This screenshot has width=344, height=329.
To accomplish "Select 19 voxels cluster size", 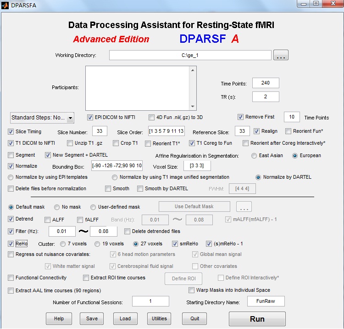I will (97, 244).
